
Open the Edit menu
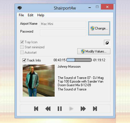31,15
